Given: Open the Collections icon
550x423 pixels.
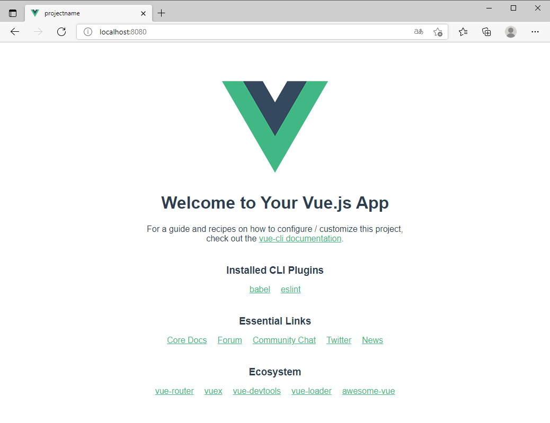Looking at the screenshot, I should pyautogui.click(x=486, y=32).
